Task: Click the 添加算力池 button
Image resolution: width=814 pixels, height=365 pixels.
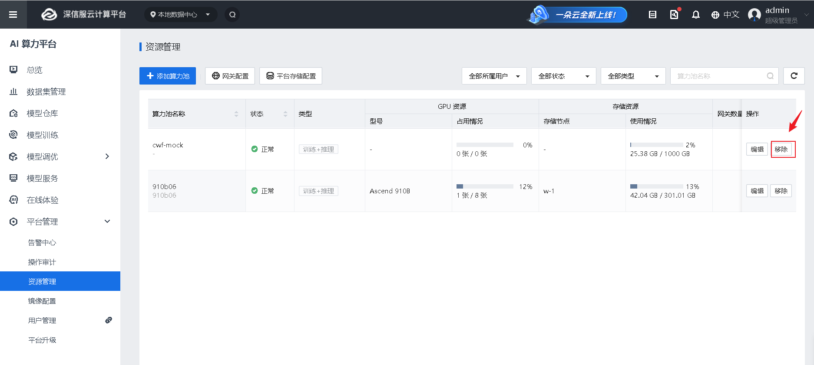Action: 168,76
